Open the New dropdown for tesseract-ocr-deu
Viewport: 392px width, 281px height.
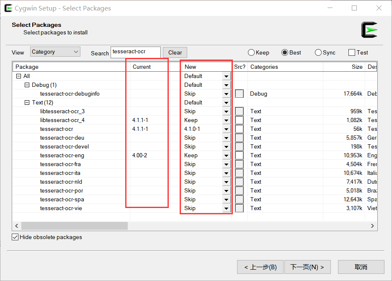(226, 138)
